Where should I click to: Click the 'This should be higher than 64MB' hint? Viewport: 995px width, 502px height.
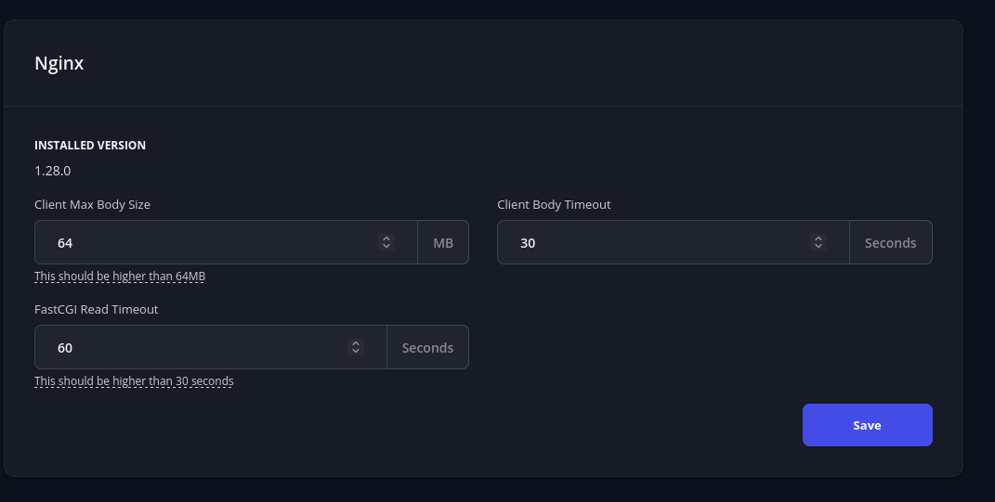[120, 277]
